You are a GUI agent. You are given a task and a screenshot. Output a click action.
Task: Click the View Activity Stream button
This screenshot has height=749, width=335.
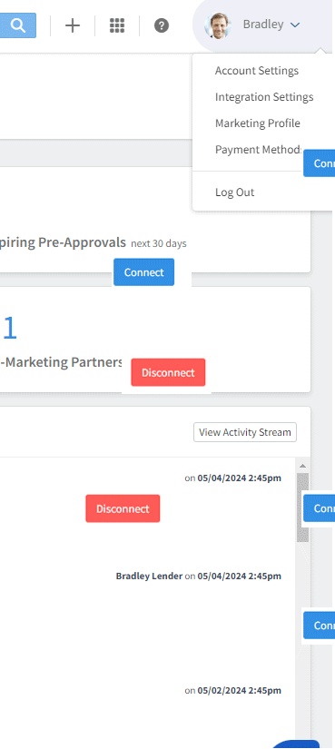pyautogui.click(x=245, y=432)
